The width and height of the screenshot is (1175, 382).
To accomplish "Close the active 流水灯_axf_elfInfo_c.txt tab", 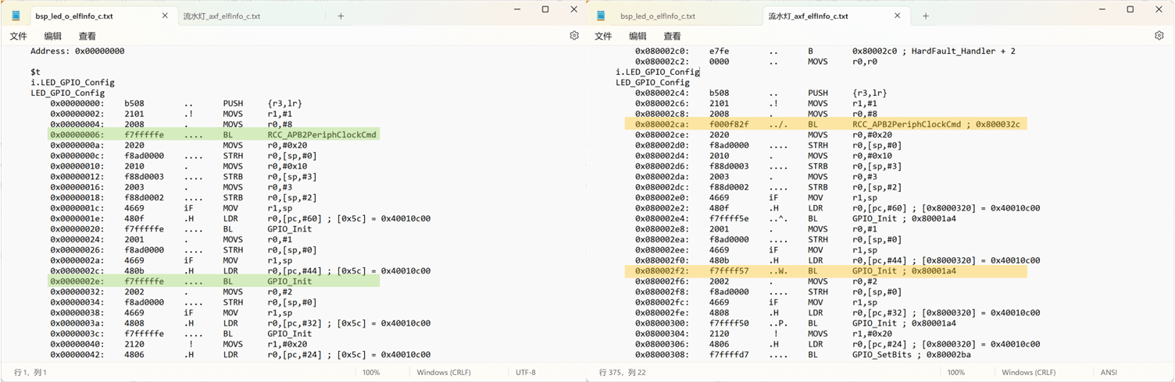I will pyautogui.click(x=897, y=16).
